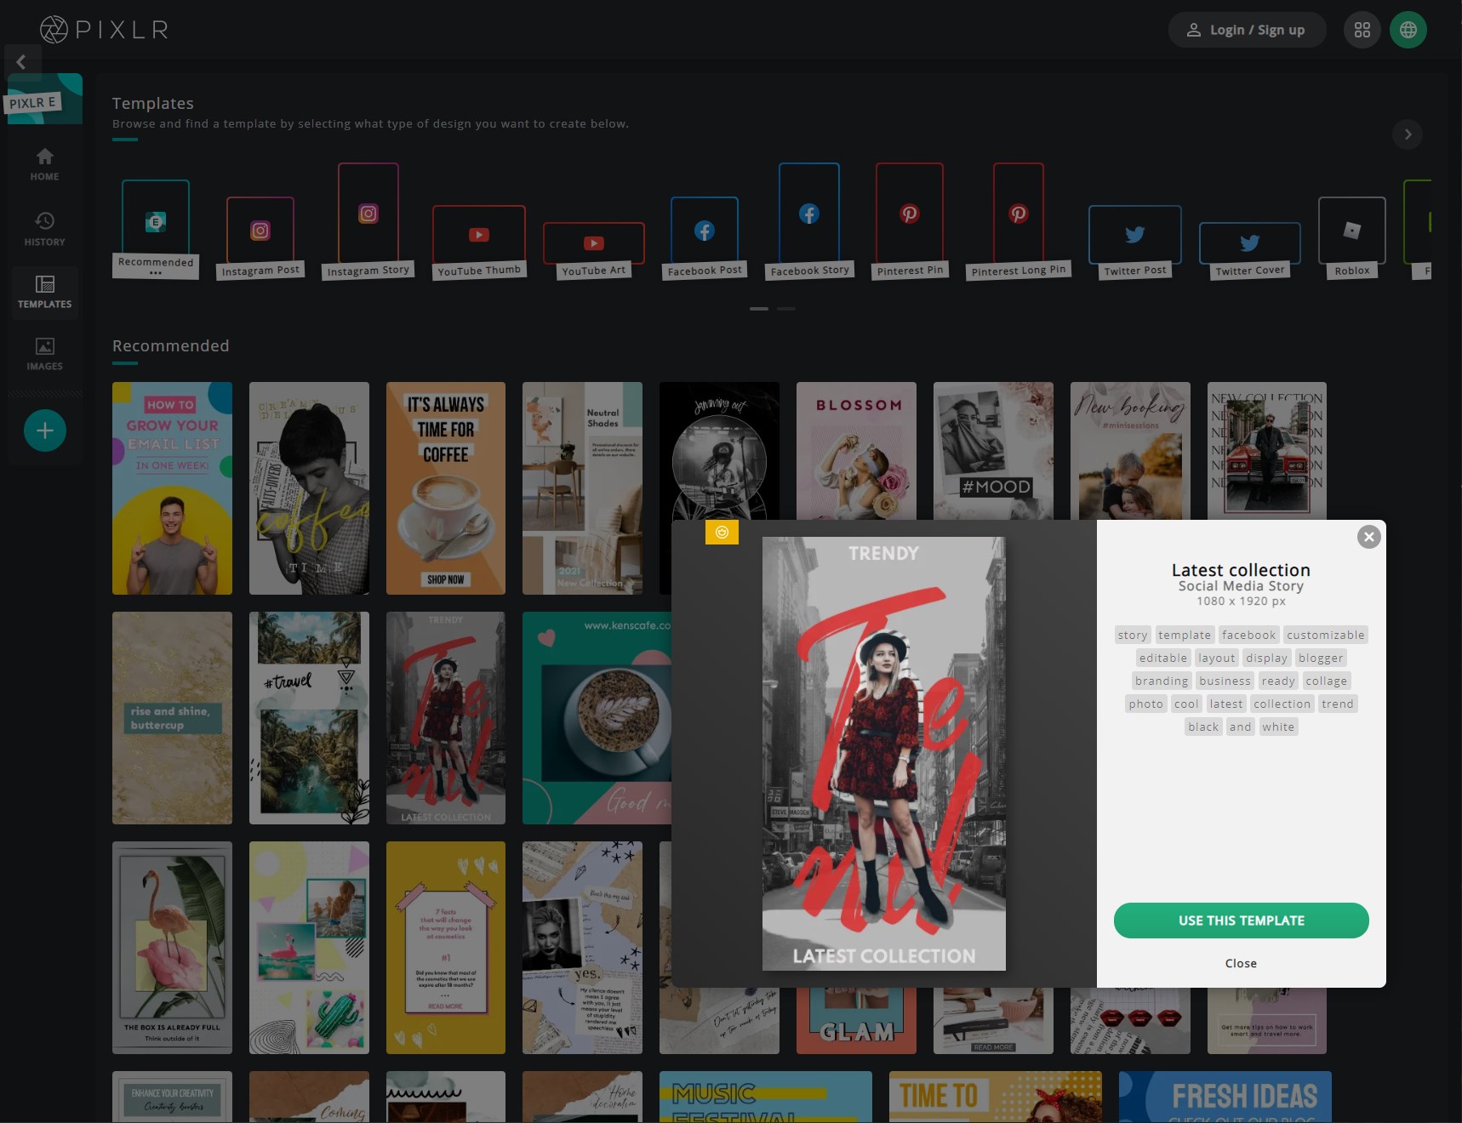Open the Login / Sign up dialog
Viewport: 1462px width, 1123px height.
pyautogui.click(x=1246, y=29)
